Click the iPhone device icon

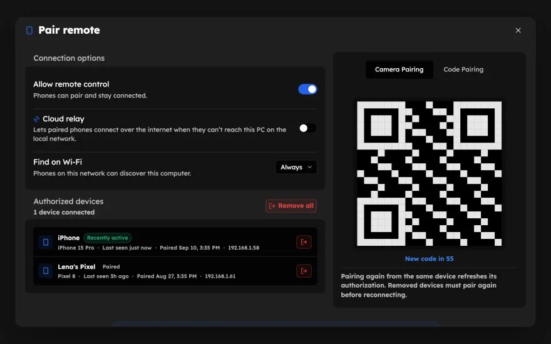pos(46,242)
